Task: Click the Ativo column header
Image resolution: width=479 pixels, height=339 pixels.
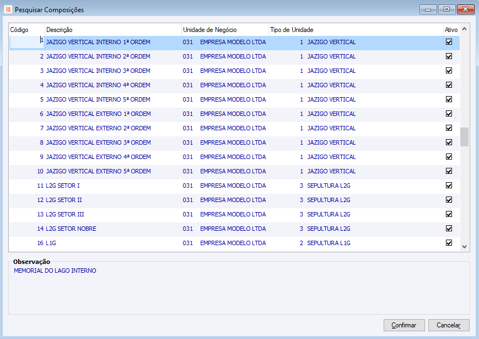Action: (x=451, y=30)
